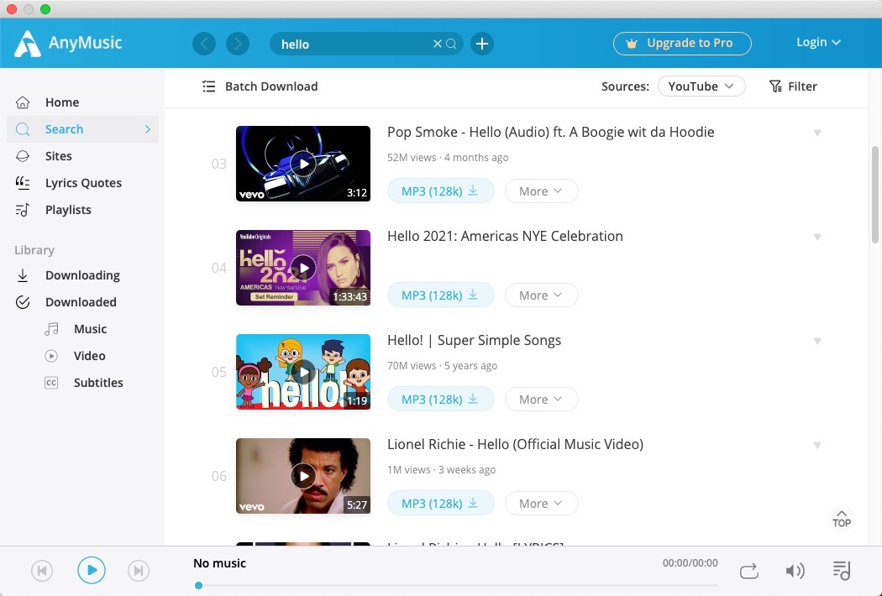Play the Pop Smoke Hello thumbnail
Image resolution: width=882 pixels, height=596 pixels.
303,164
